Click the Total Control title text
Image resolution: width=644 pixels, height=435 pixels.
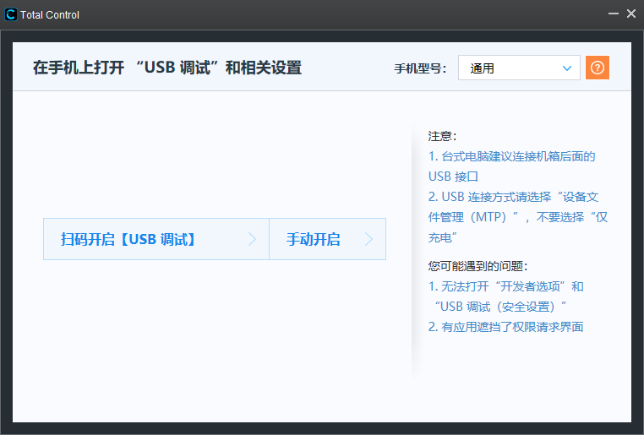50,14
